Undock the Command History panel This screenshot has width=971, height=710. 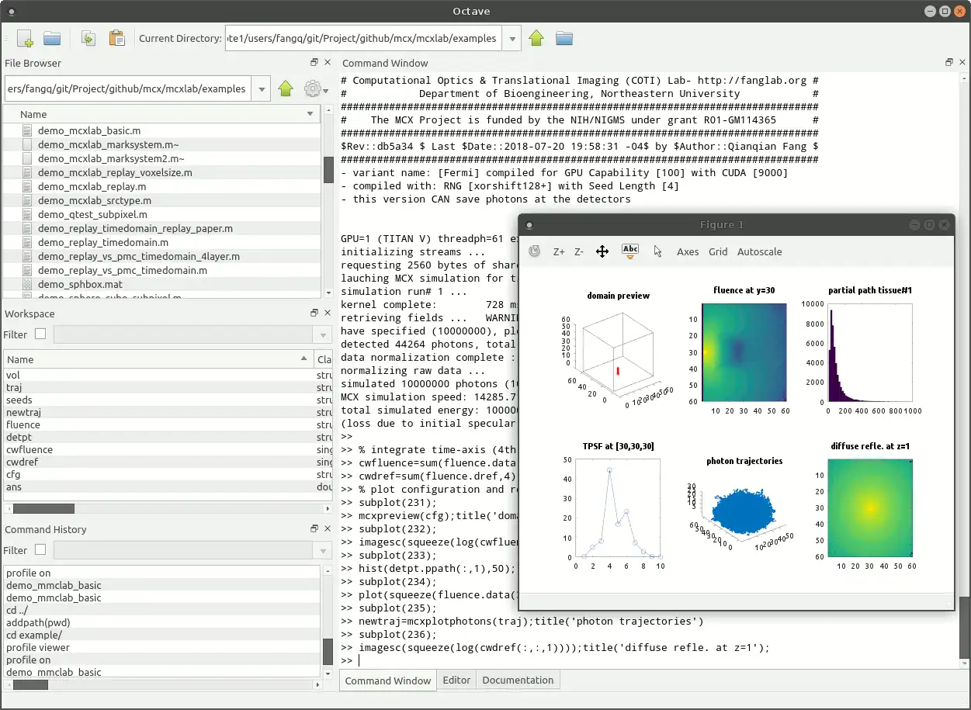tap(314, 529)
